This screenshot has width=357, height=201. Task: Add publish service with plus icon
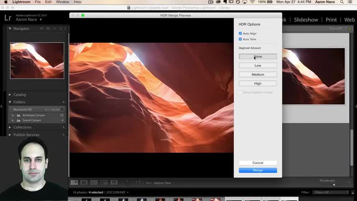click(x=64, y=135)
